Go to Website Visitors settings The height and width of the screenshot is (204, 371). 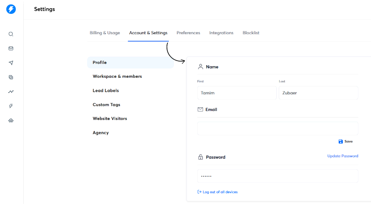coord(110,118)
